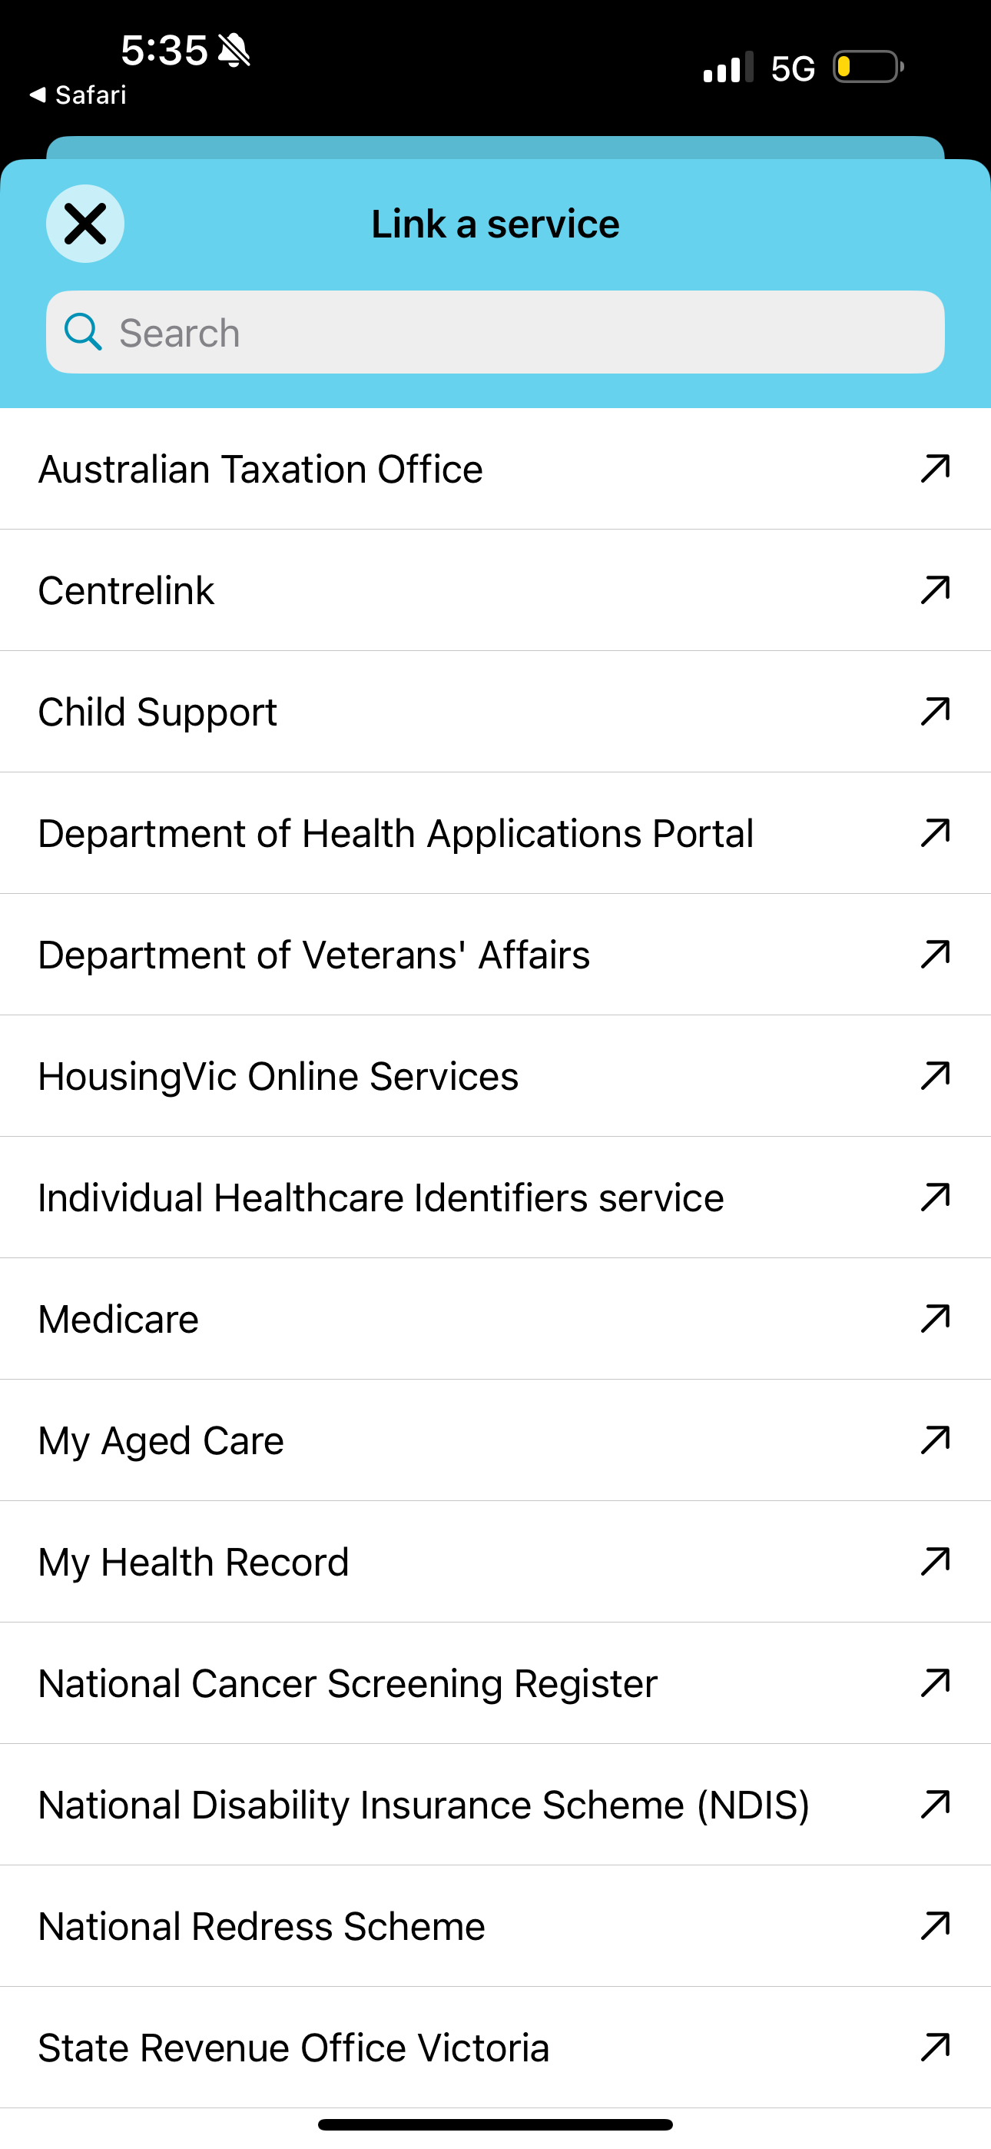Close the Link a service sheet

click(x=85, y=224)
